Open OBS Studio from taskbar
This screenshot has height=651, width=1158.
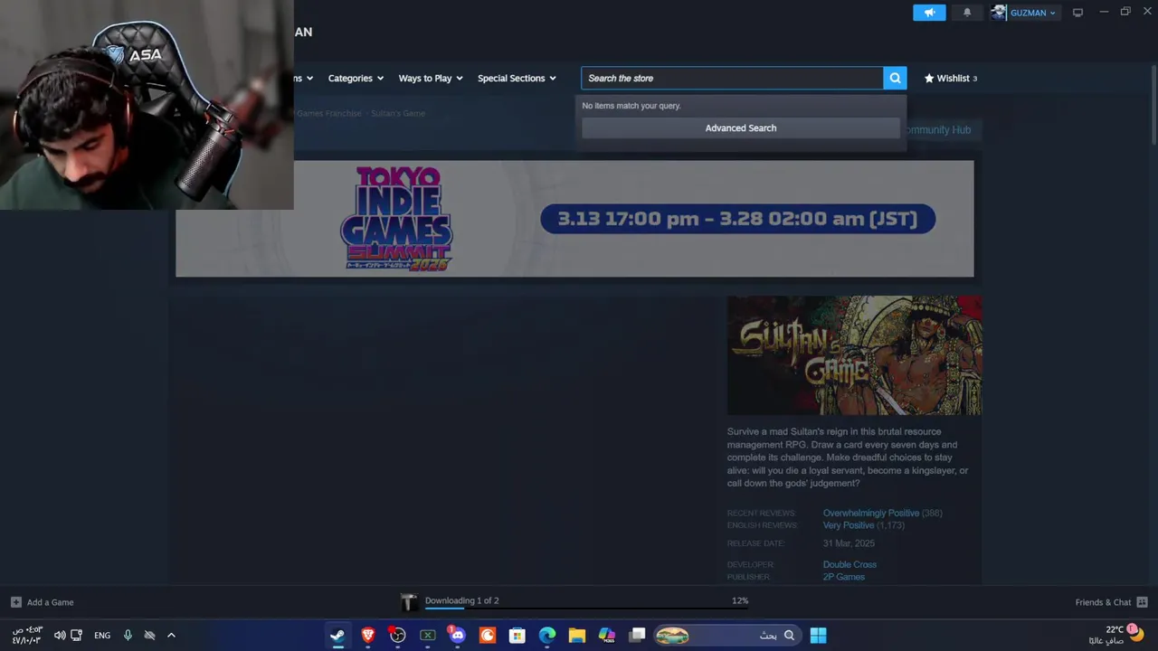(x=397, y=636)
